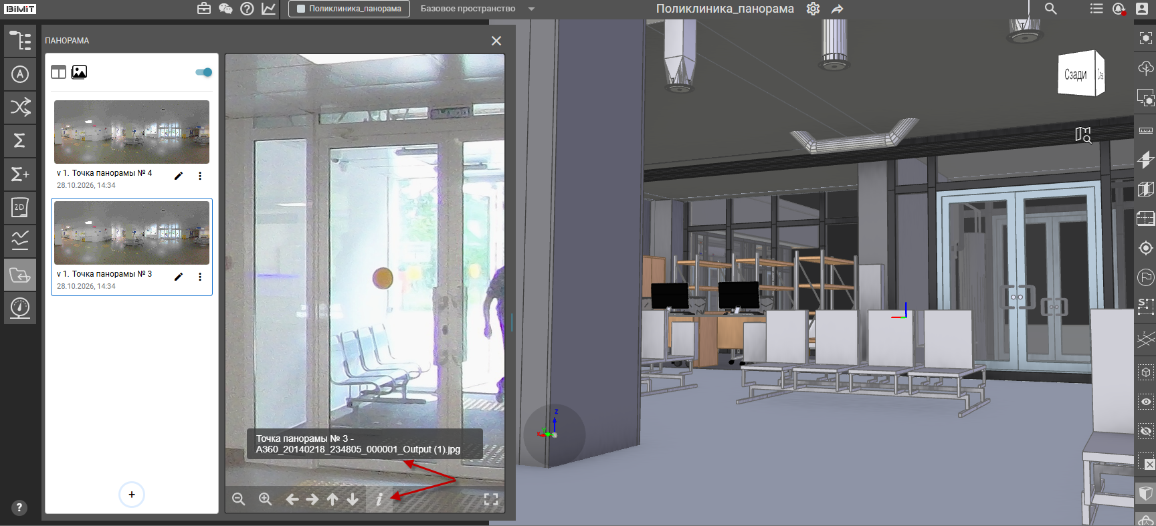
Task: Open the 2D drawings tool
Action: [20, 207]
